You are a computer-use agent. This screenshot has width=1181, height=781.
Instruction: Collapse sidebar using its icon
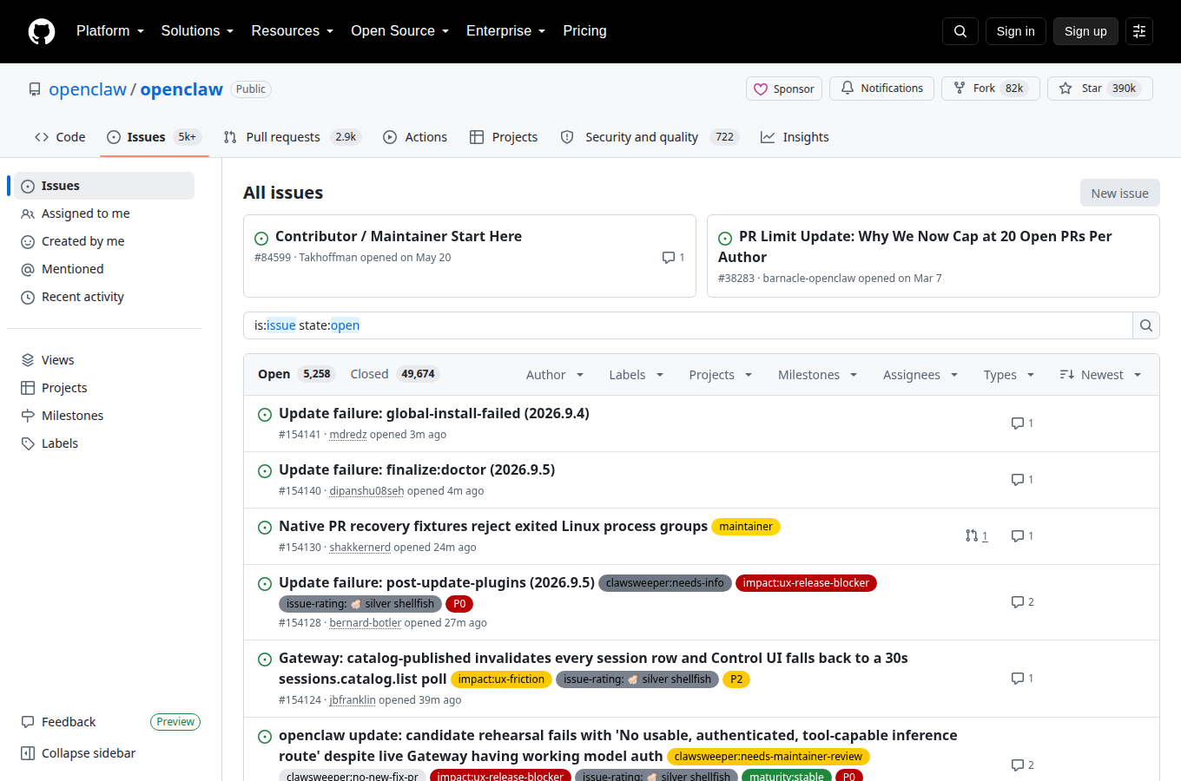click(28, 753)
